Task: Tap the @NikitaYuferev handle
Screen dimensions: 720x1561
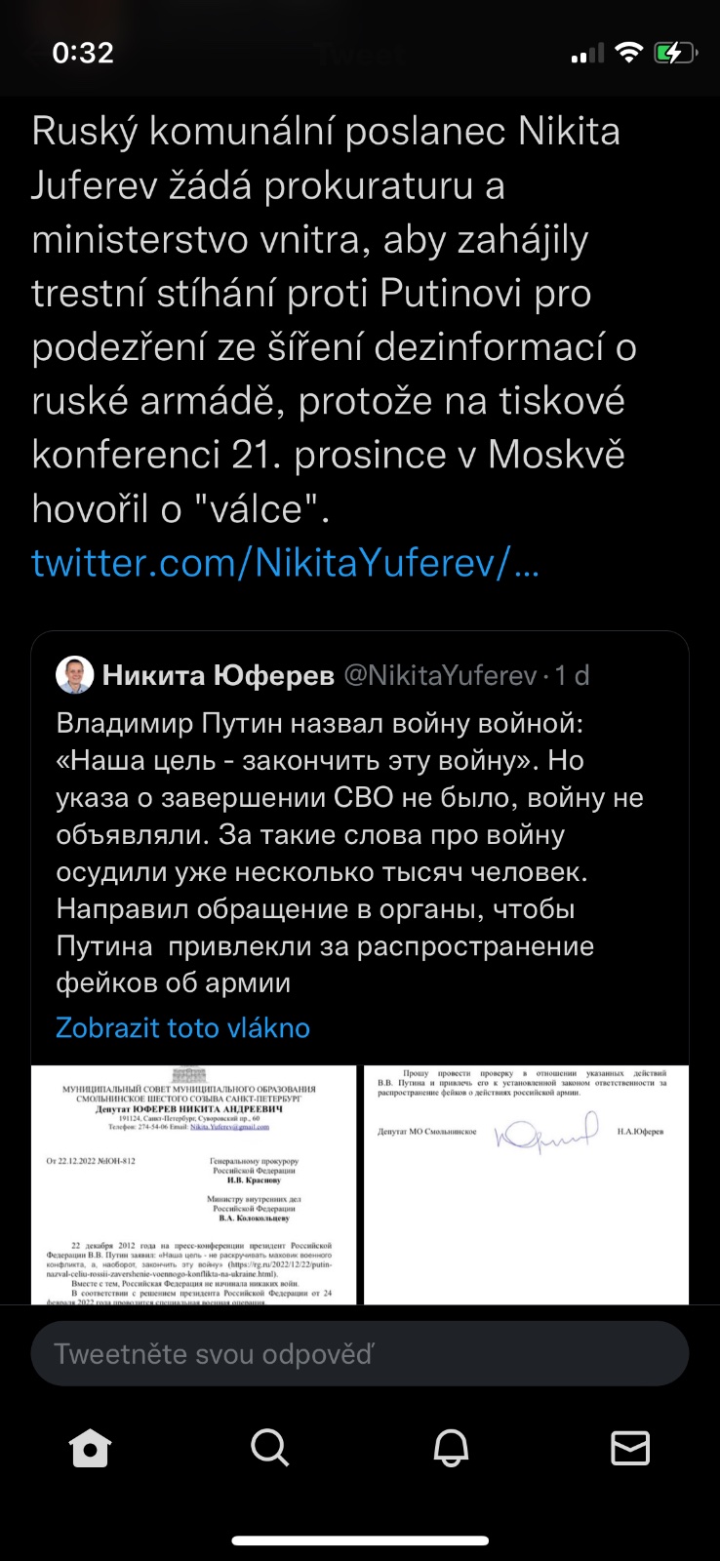Action: coord(440,675)
